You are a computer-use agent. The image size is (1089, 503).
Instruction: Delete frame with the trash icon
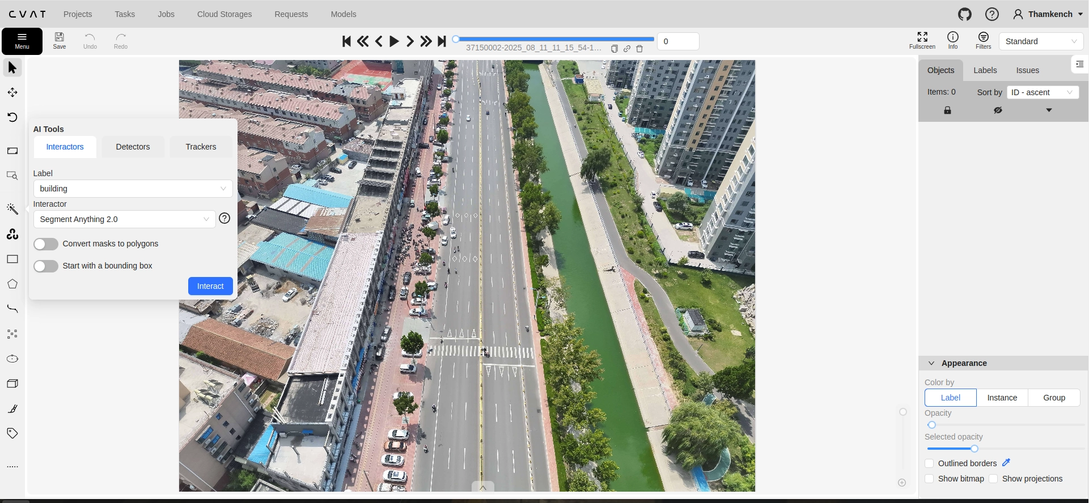(639, 49)
